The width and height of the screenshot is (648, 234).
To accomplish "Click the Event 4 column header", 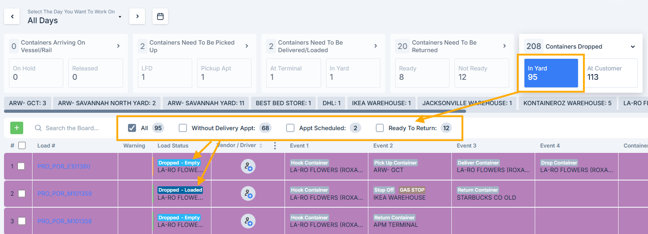I will click(550, 146).
